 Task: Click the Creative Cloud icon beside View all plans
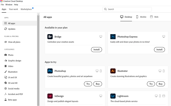6,42
